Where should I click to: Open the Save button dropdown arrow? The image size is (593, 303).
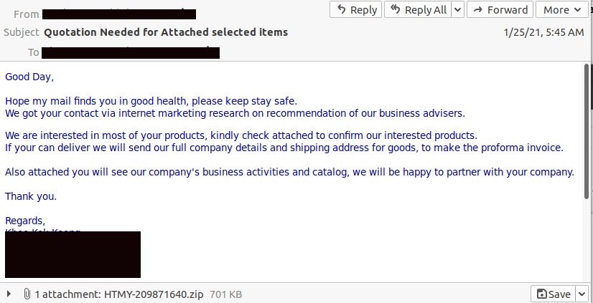pyautogui.click(x=580, y=294)
